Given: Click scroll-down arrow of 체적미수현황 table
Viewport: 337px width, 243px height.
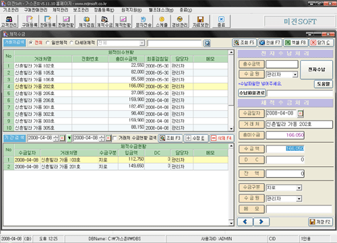Looking at the screenshot, I should tap(231, 129).
